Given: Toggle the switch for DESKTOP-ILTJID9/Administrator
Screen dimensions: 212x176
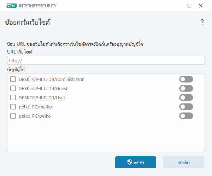Looking at the screenshot, I should pyautogui.click(x=186, y=79).
